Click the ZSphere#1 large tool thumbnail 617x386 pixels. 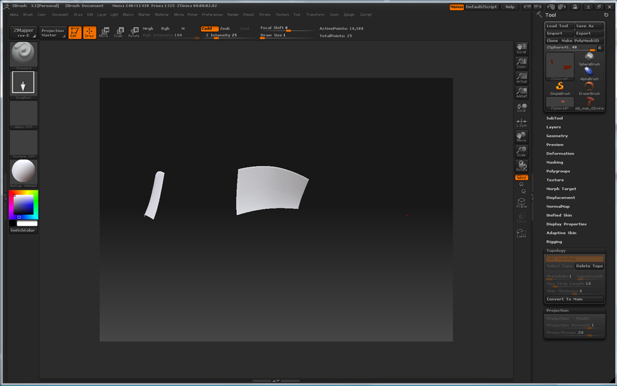(x=560, y=66)
